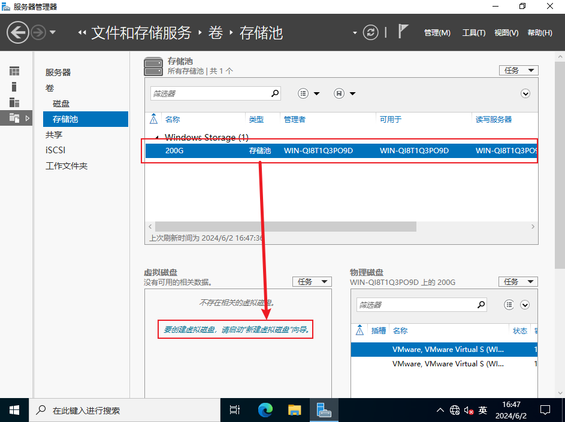Screen dimensions: 565x422
Task: Select the Local Server icon in sidebar
Action: (14, 87)
